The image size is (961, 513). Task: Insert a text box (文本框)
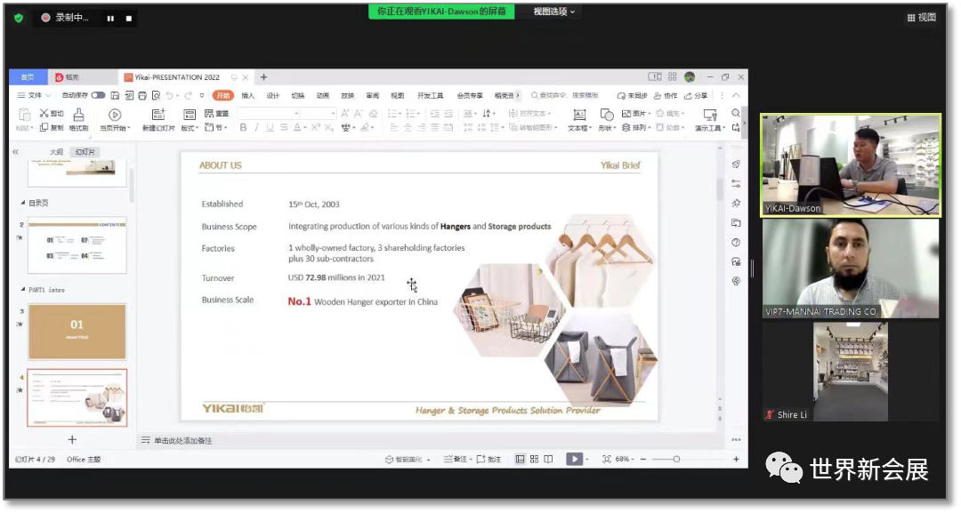coord(578,118)
